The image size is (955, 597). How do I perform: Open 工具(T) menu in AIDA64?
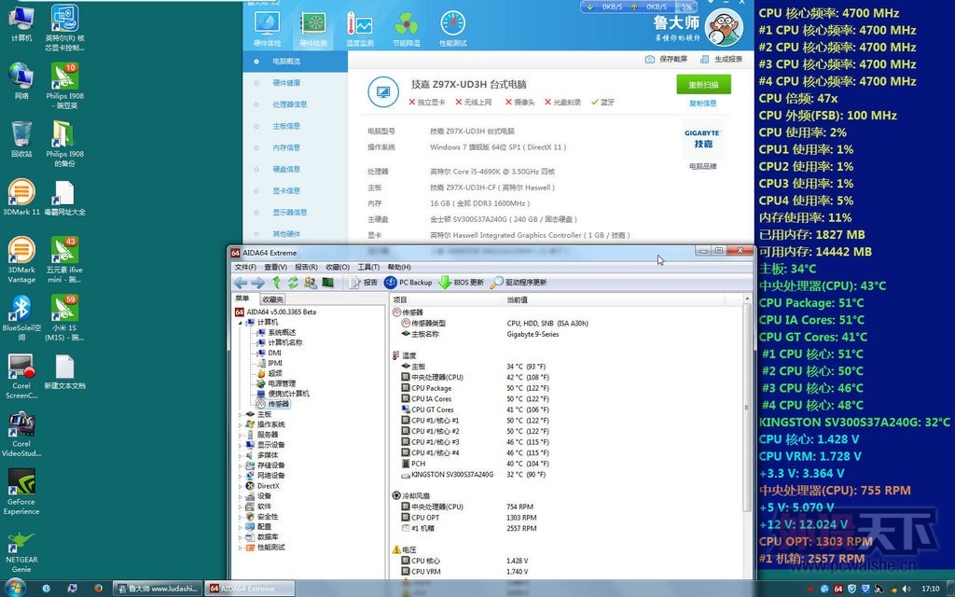point(368,267)
